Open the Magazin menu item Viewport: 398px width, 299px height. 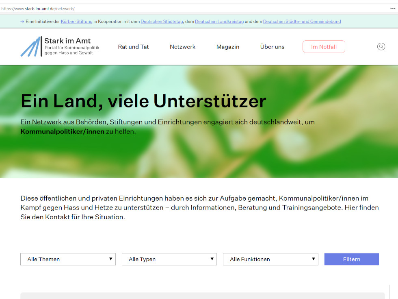(227, 47)
